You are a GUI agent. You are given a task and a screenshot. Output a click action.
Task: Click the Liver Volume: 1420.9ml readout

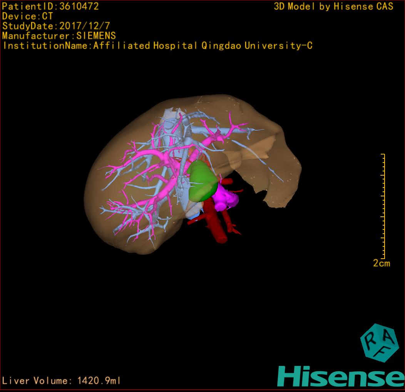coord(62,381)
